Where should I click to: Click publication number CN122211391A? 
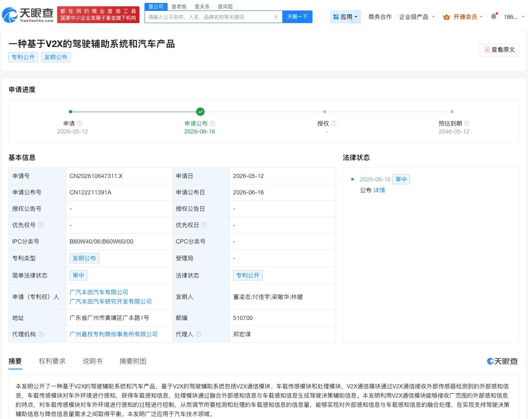(x=90, y=192)
